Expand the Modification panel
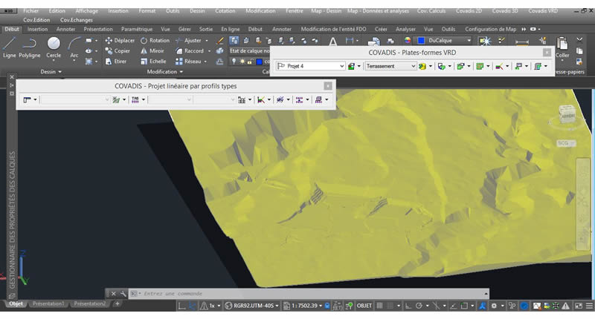 165,71
